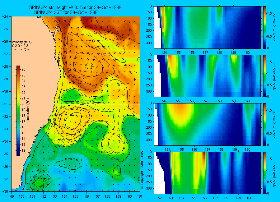Viewport: 280px width, 202px height.
Task: Open the lat=-31 speed section plot
Action: point(207,124)
